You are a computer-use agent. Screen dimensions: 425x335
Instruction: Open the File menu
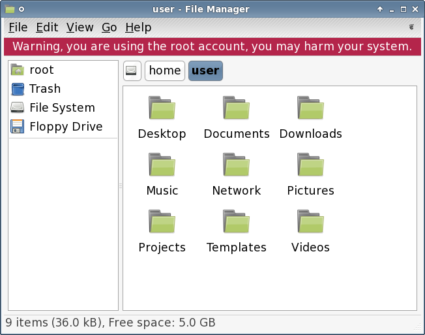(18, 27)
